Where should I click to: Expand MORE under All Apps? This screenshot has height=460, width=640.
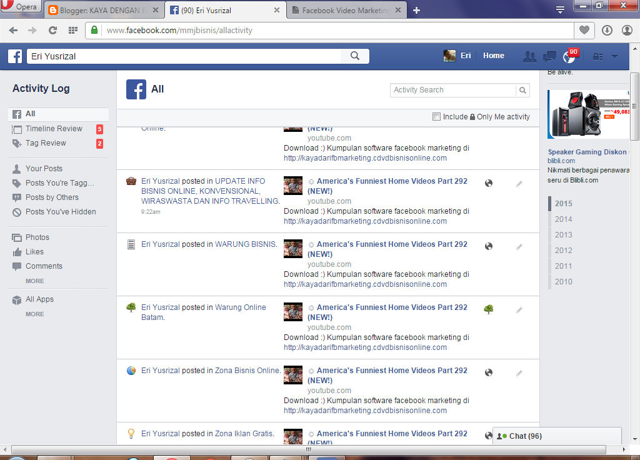click(x=35, y=314)
